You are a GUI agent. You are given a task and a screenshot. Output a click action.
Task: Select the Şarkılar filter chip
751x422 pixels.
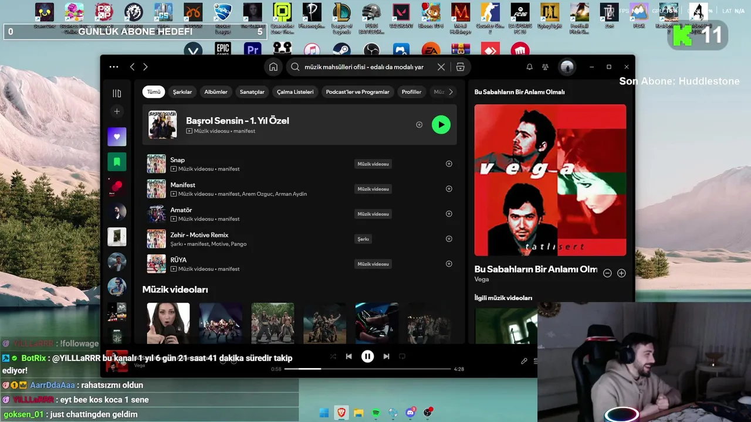pyautogui.click(x=182, y=92)
